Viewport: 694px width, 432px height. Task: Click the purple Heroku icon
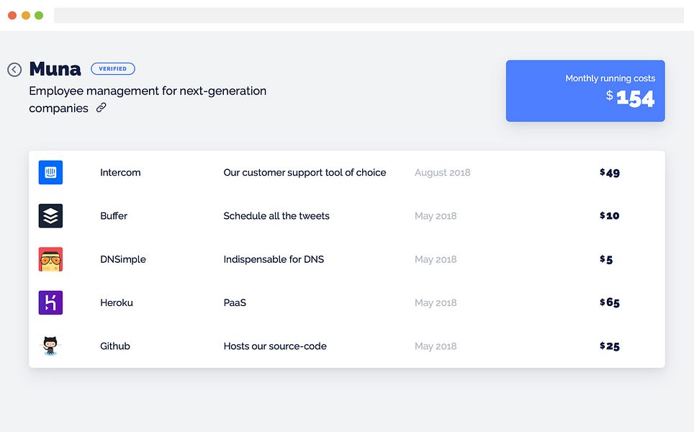click(50, 302)
